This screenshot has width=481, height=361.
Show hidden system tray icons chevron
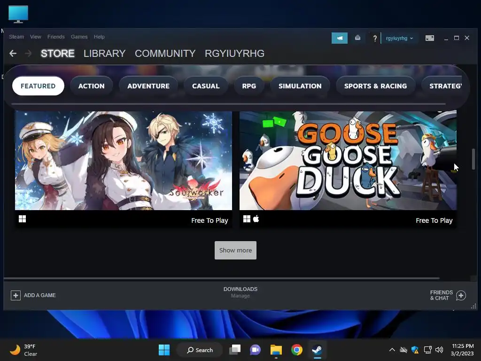click(x=392, y=350)
